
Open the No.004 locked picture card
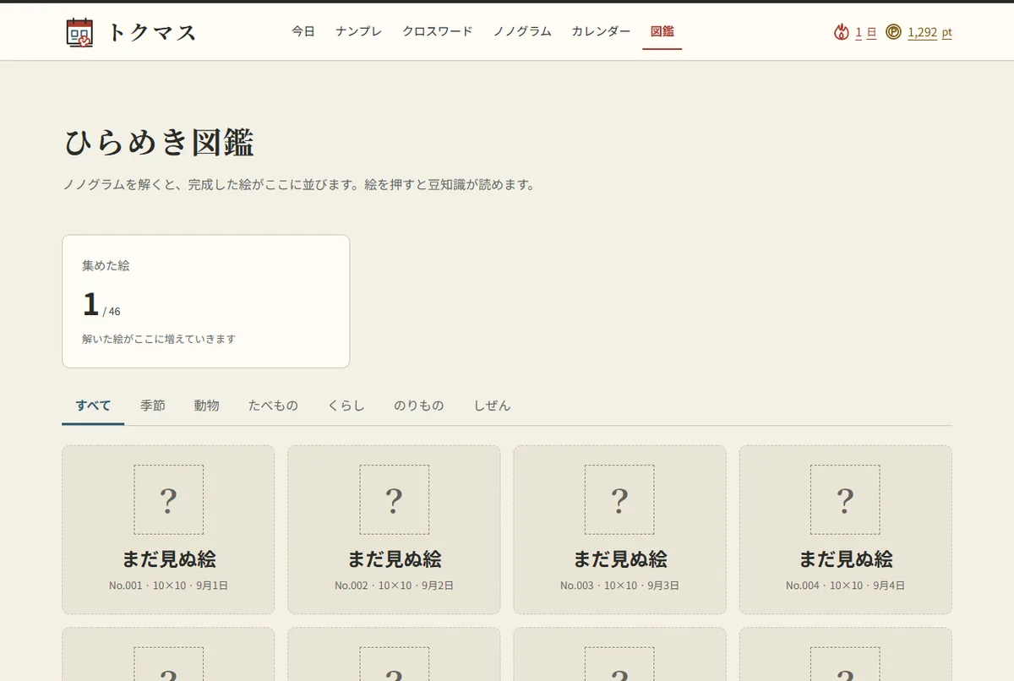pos(845,530)
